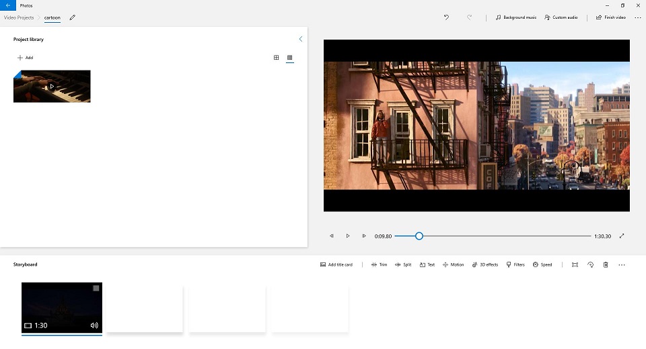Image resolution: width=646 pixels, height=349 pixels.
Task: Delete the selected clip with trash icon
Action: pyautogui.click(x=606, y=264)
